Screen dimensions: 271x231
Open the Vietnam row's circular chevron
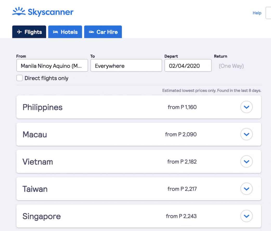tap(246, 162)
